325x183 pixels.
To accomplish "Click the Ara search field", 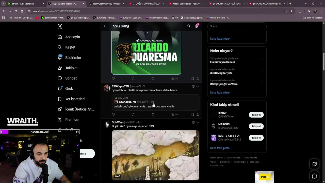I will (237, 26).
